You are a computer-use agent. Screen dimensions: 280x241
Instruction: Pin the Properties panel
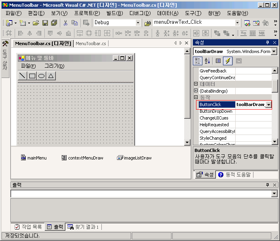point(267,42)
